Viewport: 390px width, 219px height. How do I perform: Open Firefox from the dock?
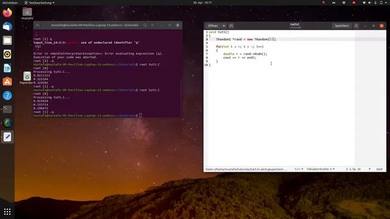point(7,13)
